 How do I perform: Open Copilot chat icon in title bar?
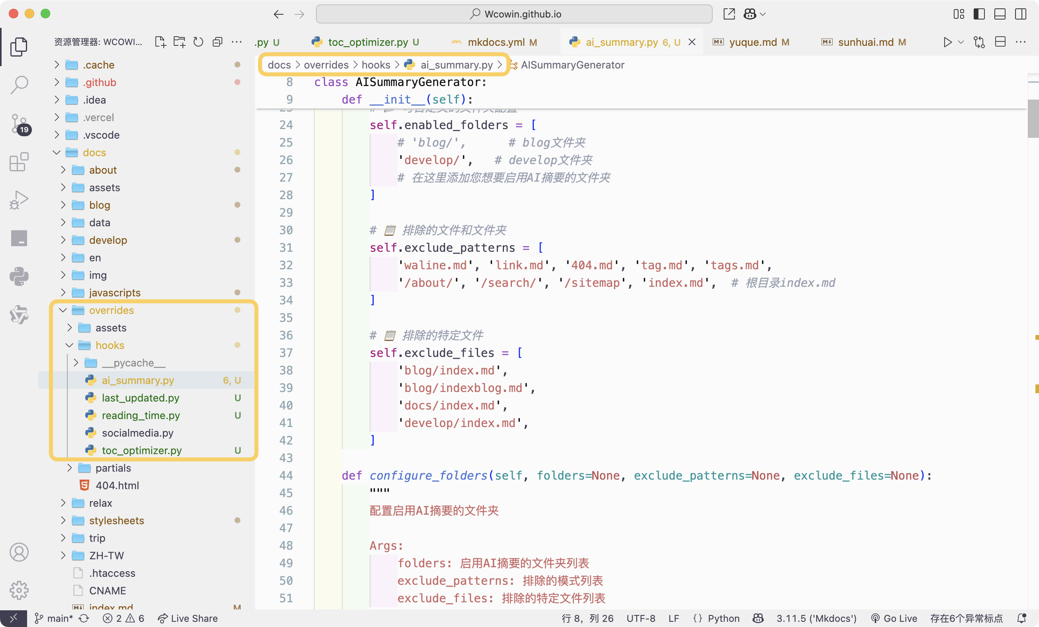[750, 14]
